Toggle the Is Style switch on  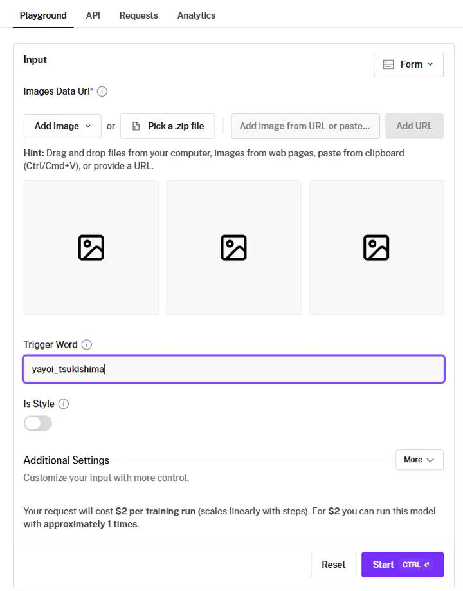[38, 423]
